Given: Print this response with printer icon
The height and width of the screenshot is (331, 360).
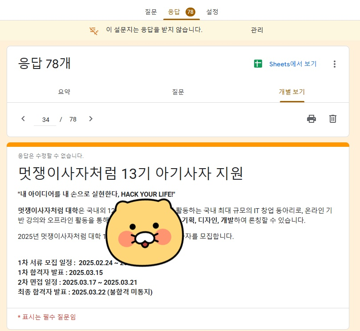Looking at the screenshot, I should pos(311,119).
